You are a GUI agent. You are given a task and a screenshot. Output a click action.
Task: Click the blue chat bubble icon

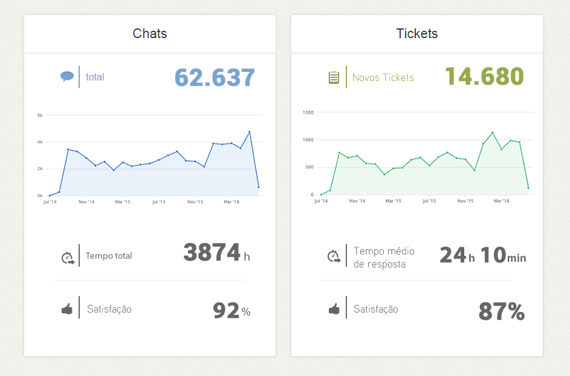(66, 77)
